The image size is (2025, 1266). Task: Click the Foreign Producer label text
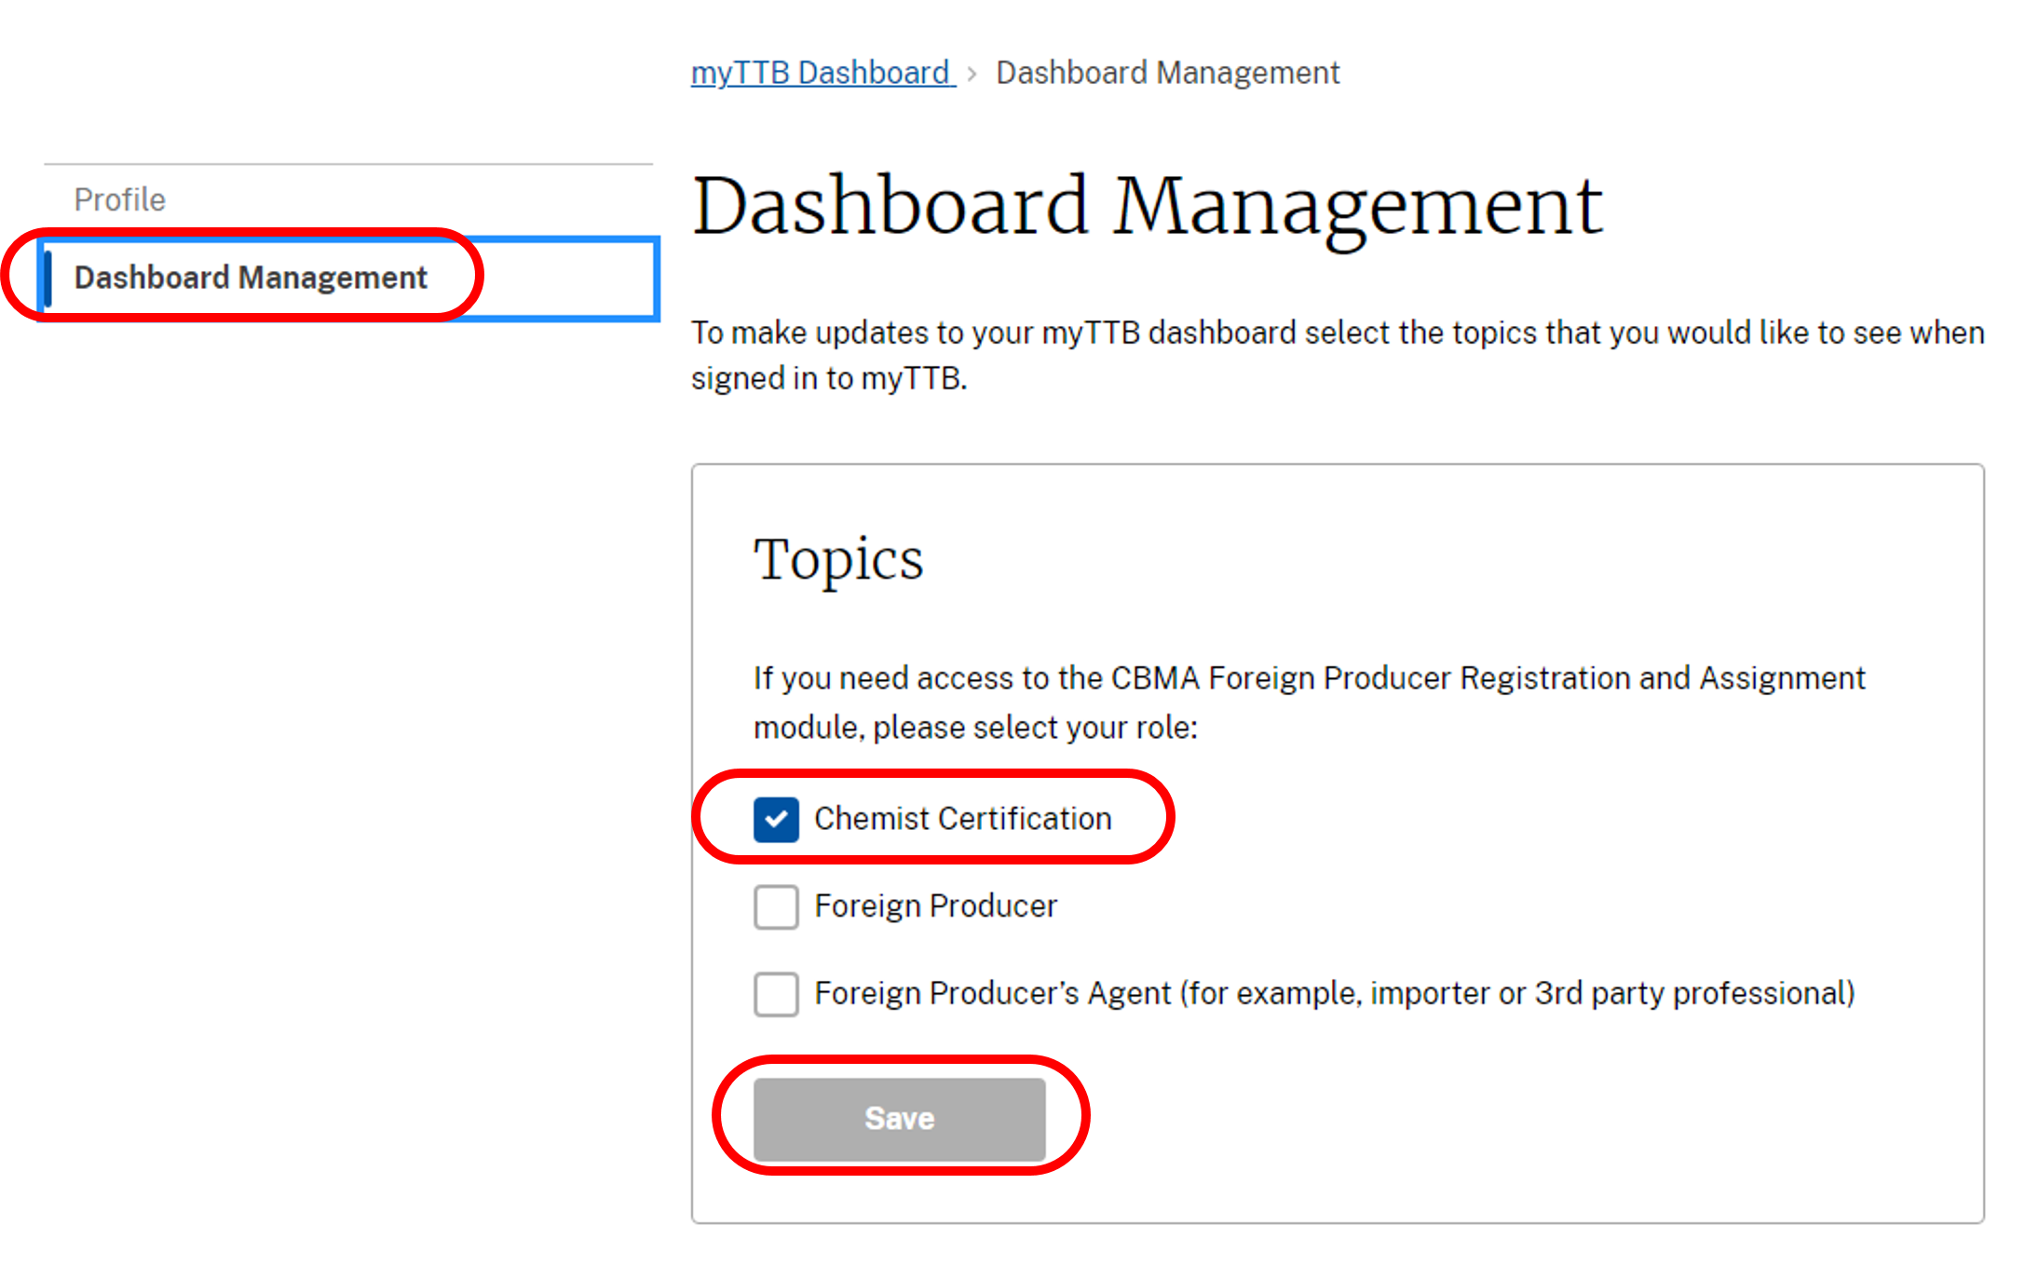tap(935, 906)
